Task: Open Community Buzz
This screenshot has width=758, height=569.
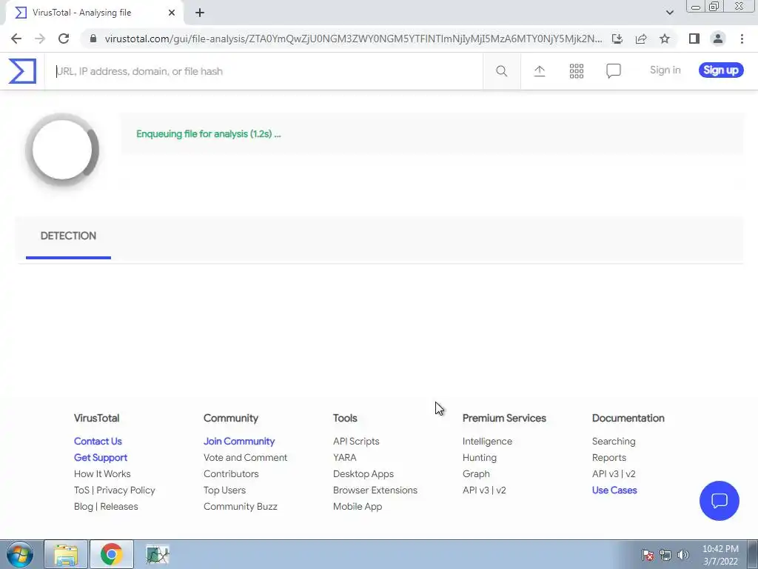Action: pos(241,507)
